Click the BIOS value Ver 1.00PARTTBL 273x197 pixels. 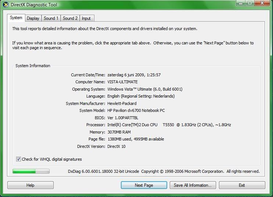click(x=123, y=118)
